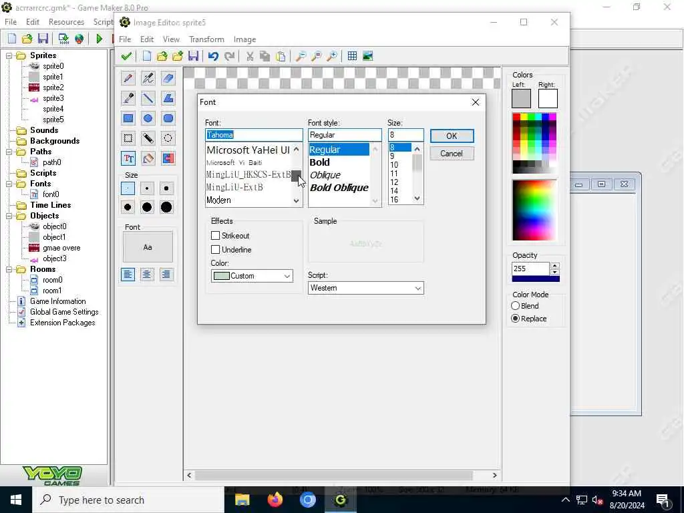The image size is (684, 513).
Task: Choose Bold Oblique font style
Action: pyautogui.click(x=339, y=188)
